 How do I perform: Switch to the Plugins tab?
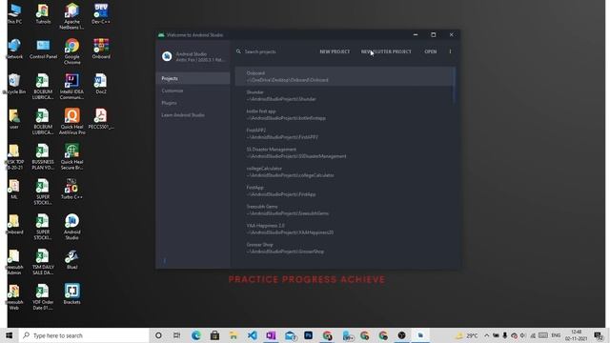pos(193,103)
